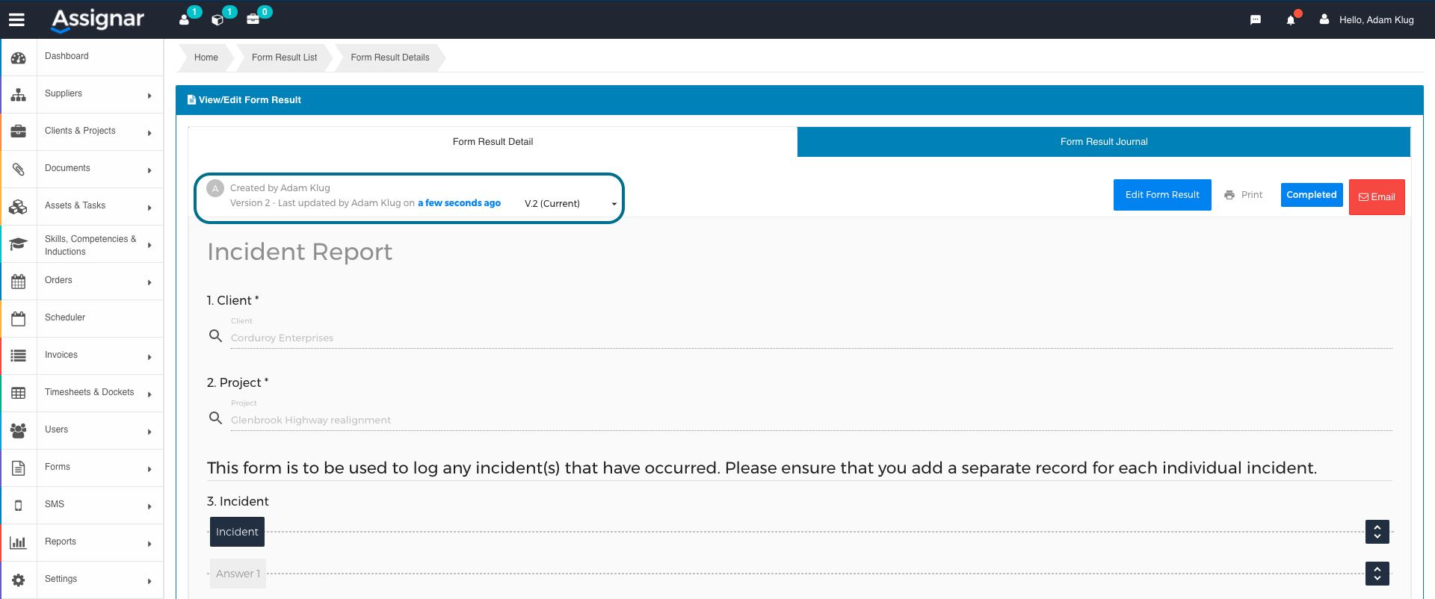The height and width of the screenshot is (599, 1435).
Task: Switch to Form Result Detail tab
Action: tap(493, 142)
